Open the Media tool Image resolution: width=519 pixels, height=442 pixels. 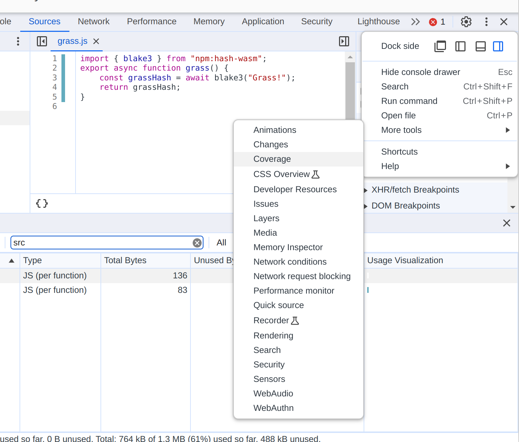tap(299, 233)
